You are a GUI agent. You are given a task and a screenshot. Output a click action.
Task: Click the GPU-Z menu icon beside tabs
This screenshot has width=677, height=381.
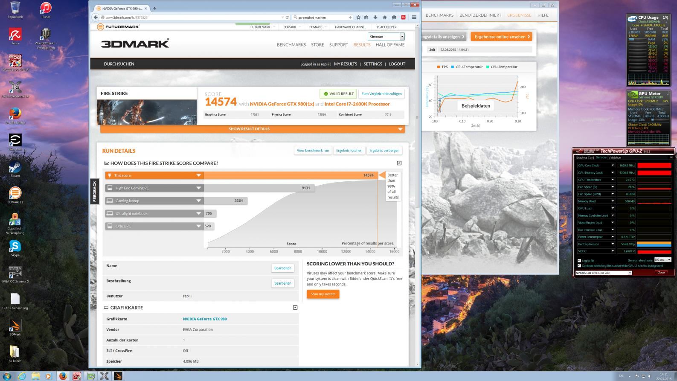pos(671,157)
